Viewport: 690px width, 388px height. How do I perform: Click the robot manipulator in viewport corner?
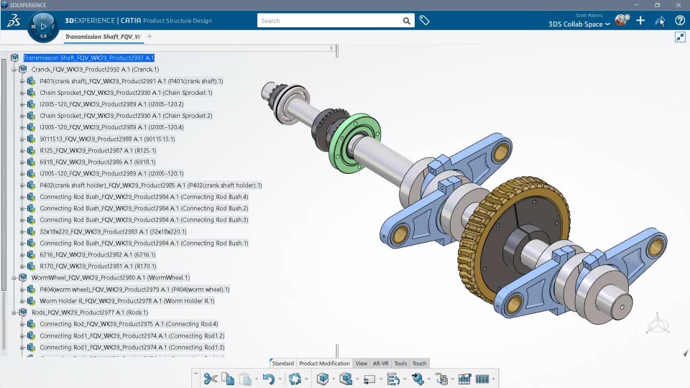658,323
